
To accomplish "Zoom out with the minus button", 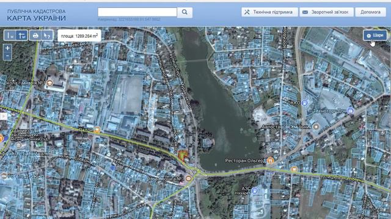I will (7, 56).
